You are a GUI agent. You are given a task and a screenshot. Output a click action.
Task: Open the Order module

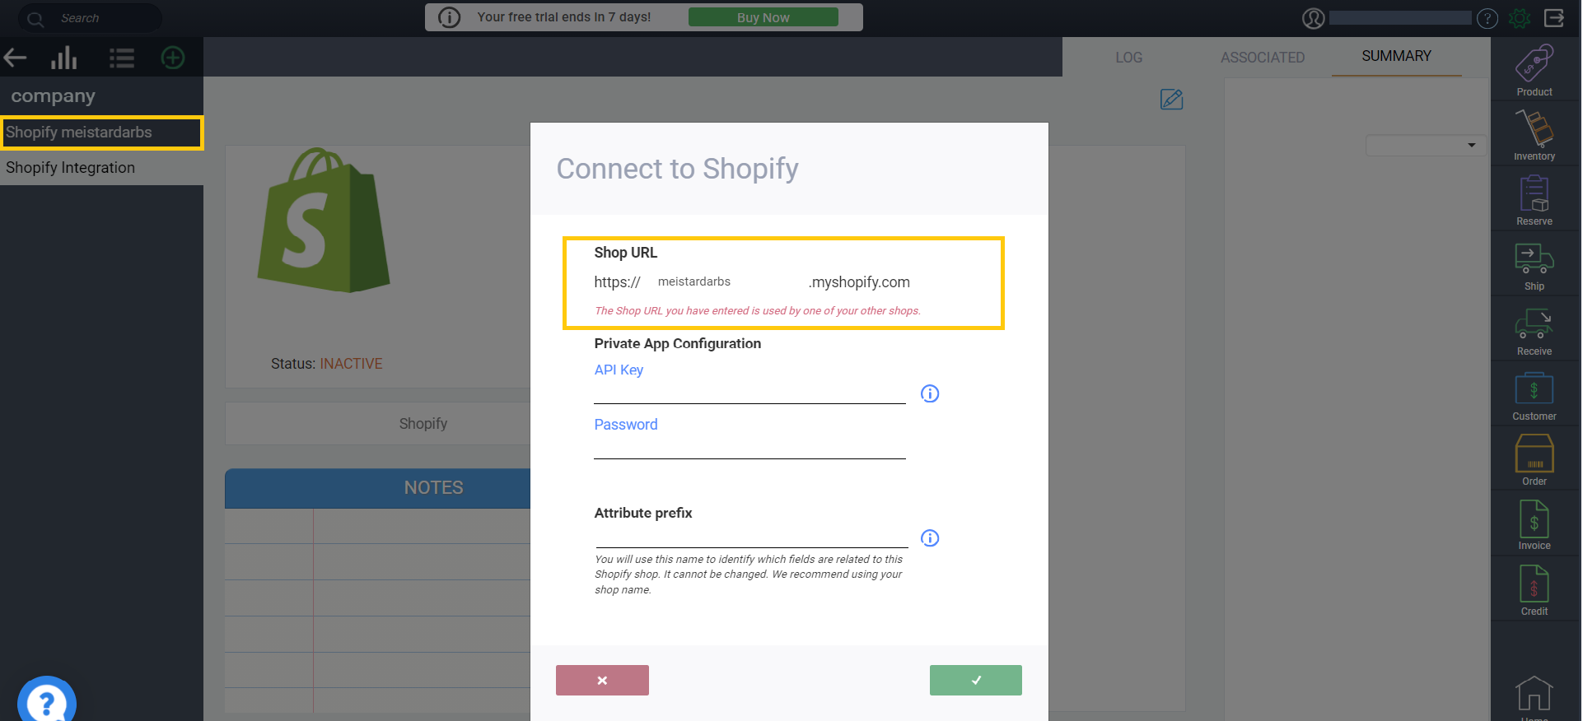(1534, 460)
